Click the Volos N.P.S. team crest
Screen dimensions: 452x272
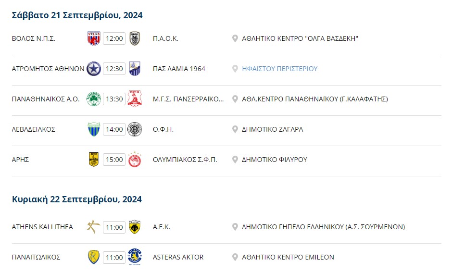pyautogui.click(x=94, y=38)
